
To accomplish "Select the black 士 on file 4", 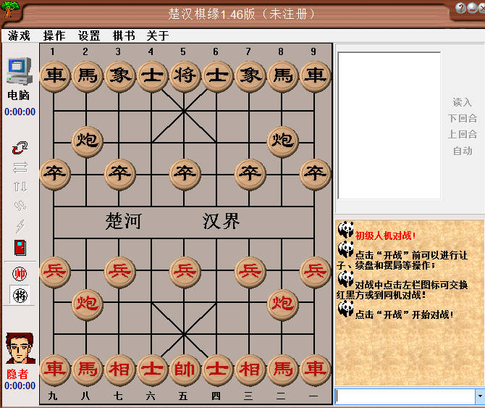I will (x=152, y=76).
